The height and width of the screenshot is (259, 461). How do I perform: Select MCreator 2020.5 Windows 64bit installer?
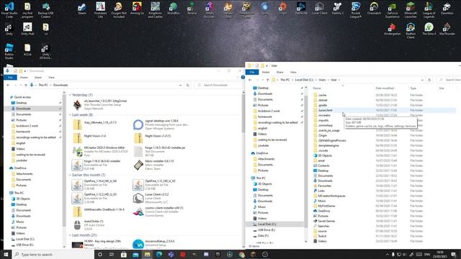(100, 151)
